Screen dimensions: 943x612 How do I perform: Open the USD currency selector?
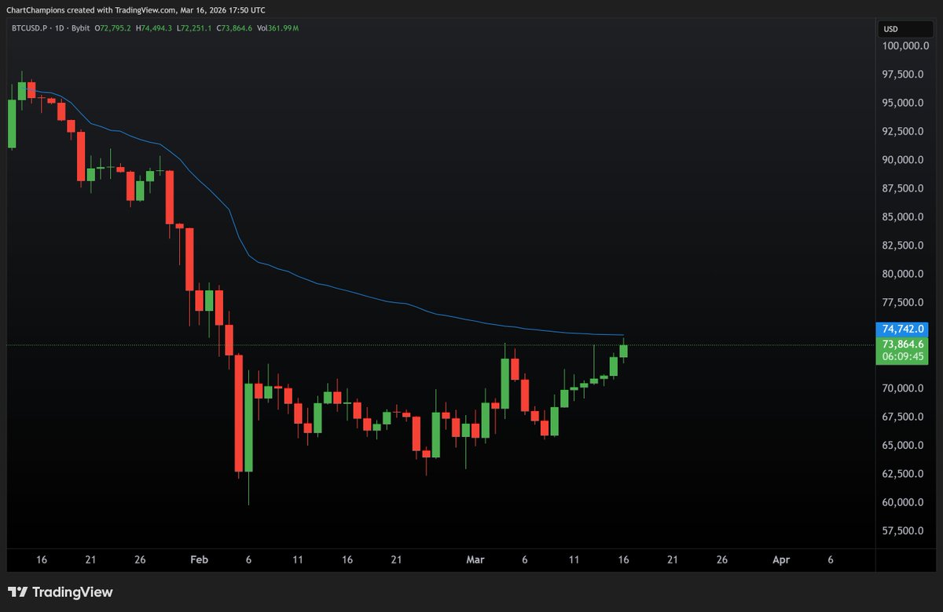click(x=906, y=29)
